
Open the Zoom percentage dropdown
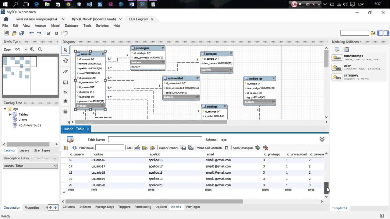click(26, 49)
